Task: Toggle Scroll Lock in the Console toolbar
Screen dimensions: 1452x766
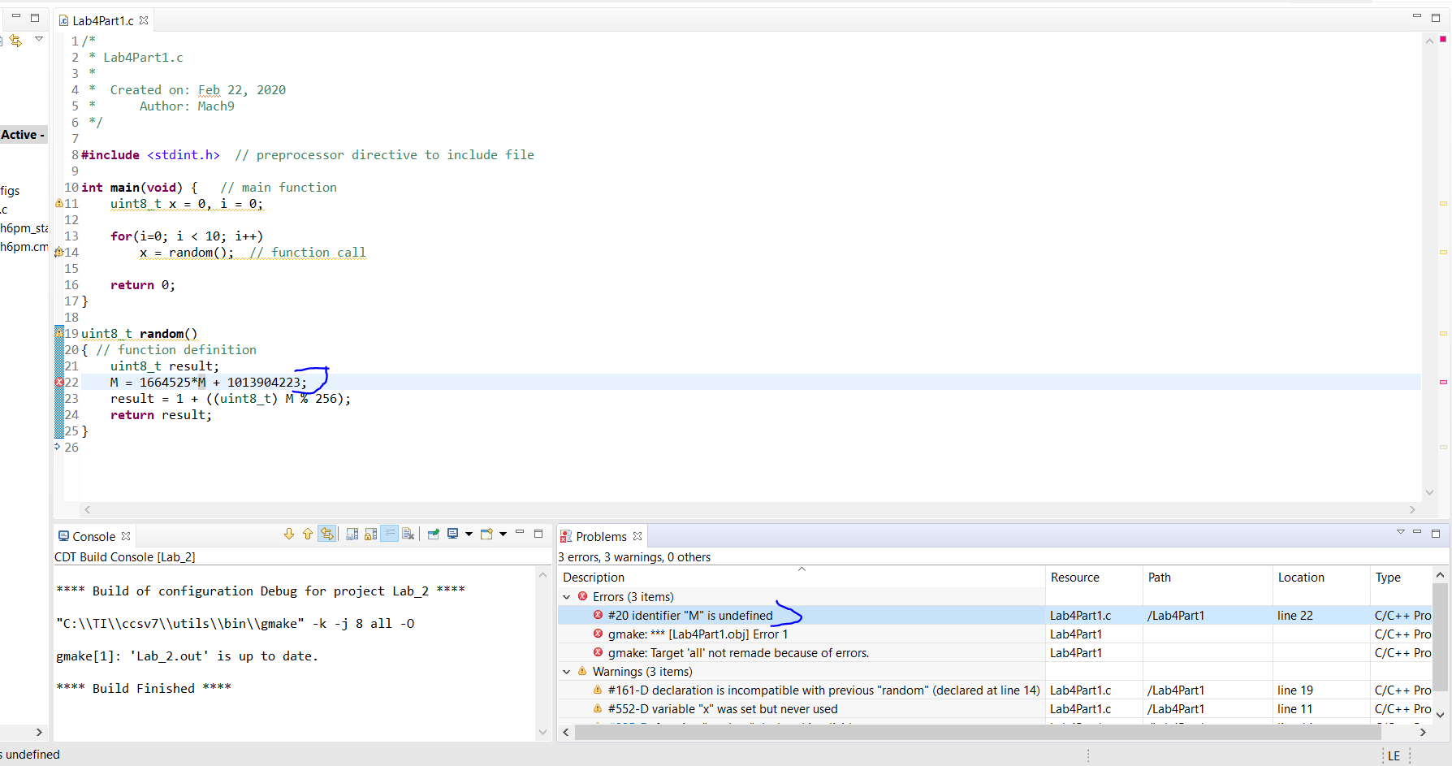Action: [371, 534]
